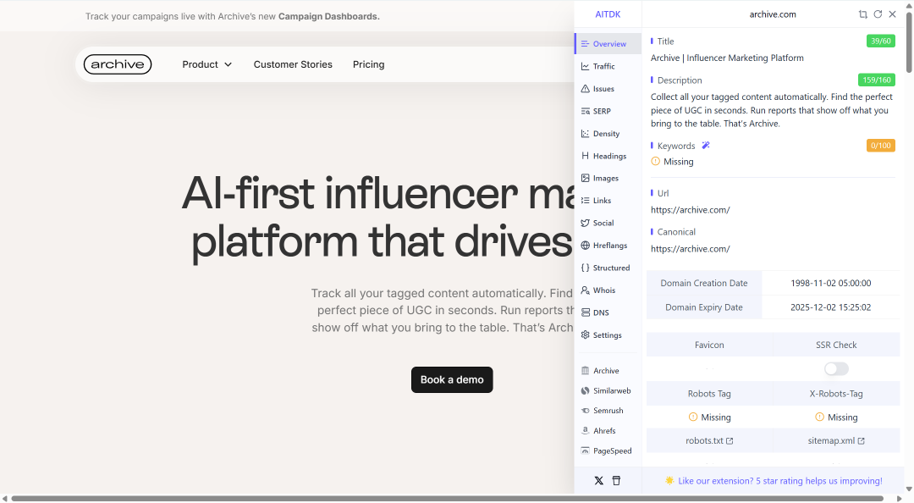Click the Settings gear icon
This screenshot has height=503, width=914.
pyautogui.click(x=586, y=335)
